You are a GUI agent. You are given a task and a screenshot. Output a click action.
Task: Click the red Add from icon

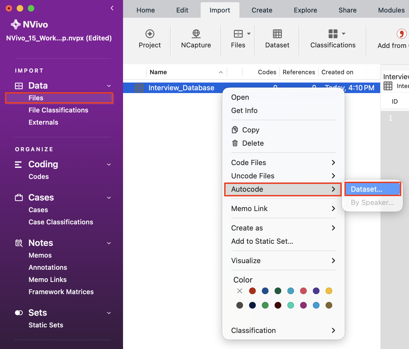click(x=402, y=34)
